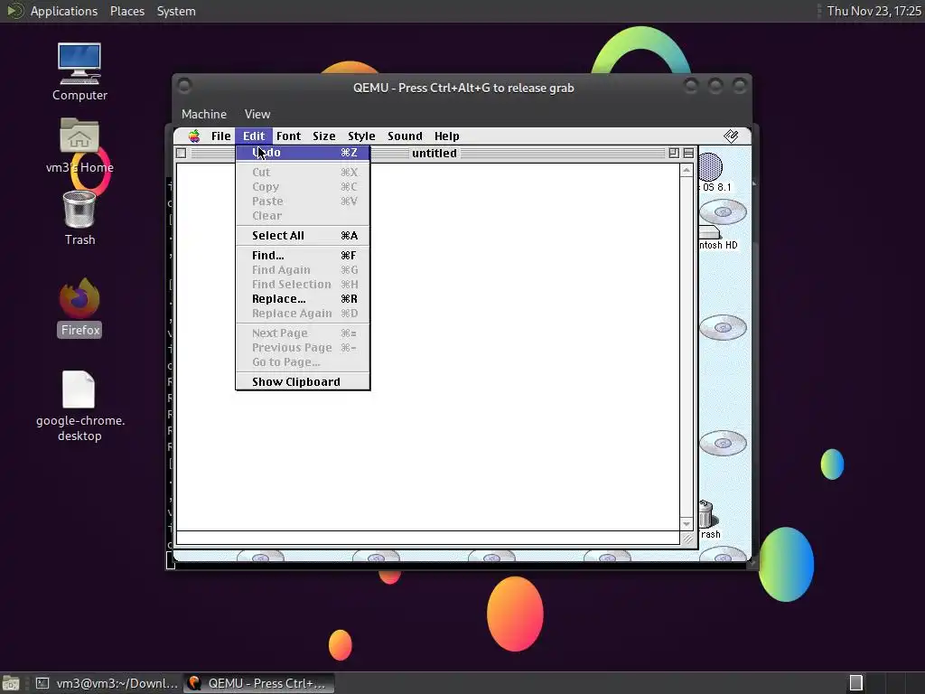Choose Undo from the Edit menu

point(303,152)
